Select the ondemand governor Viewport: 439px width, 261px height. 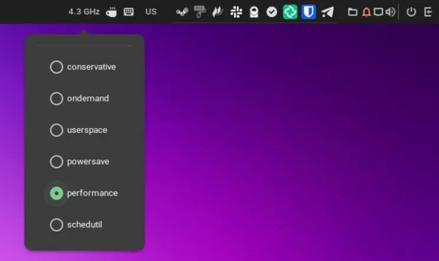click(x=57, y=98)
